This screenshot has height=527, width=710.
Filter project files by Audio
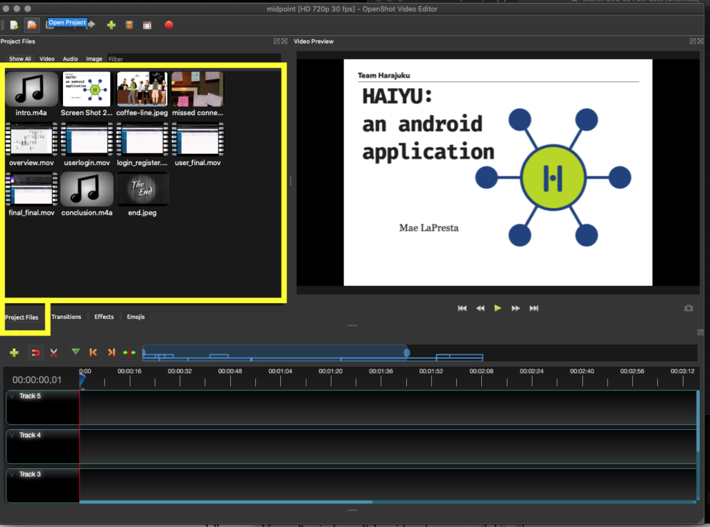coord(70,59)
